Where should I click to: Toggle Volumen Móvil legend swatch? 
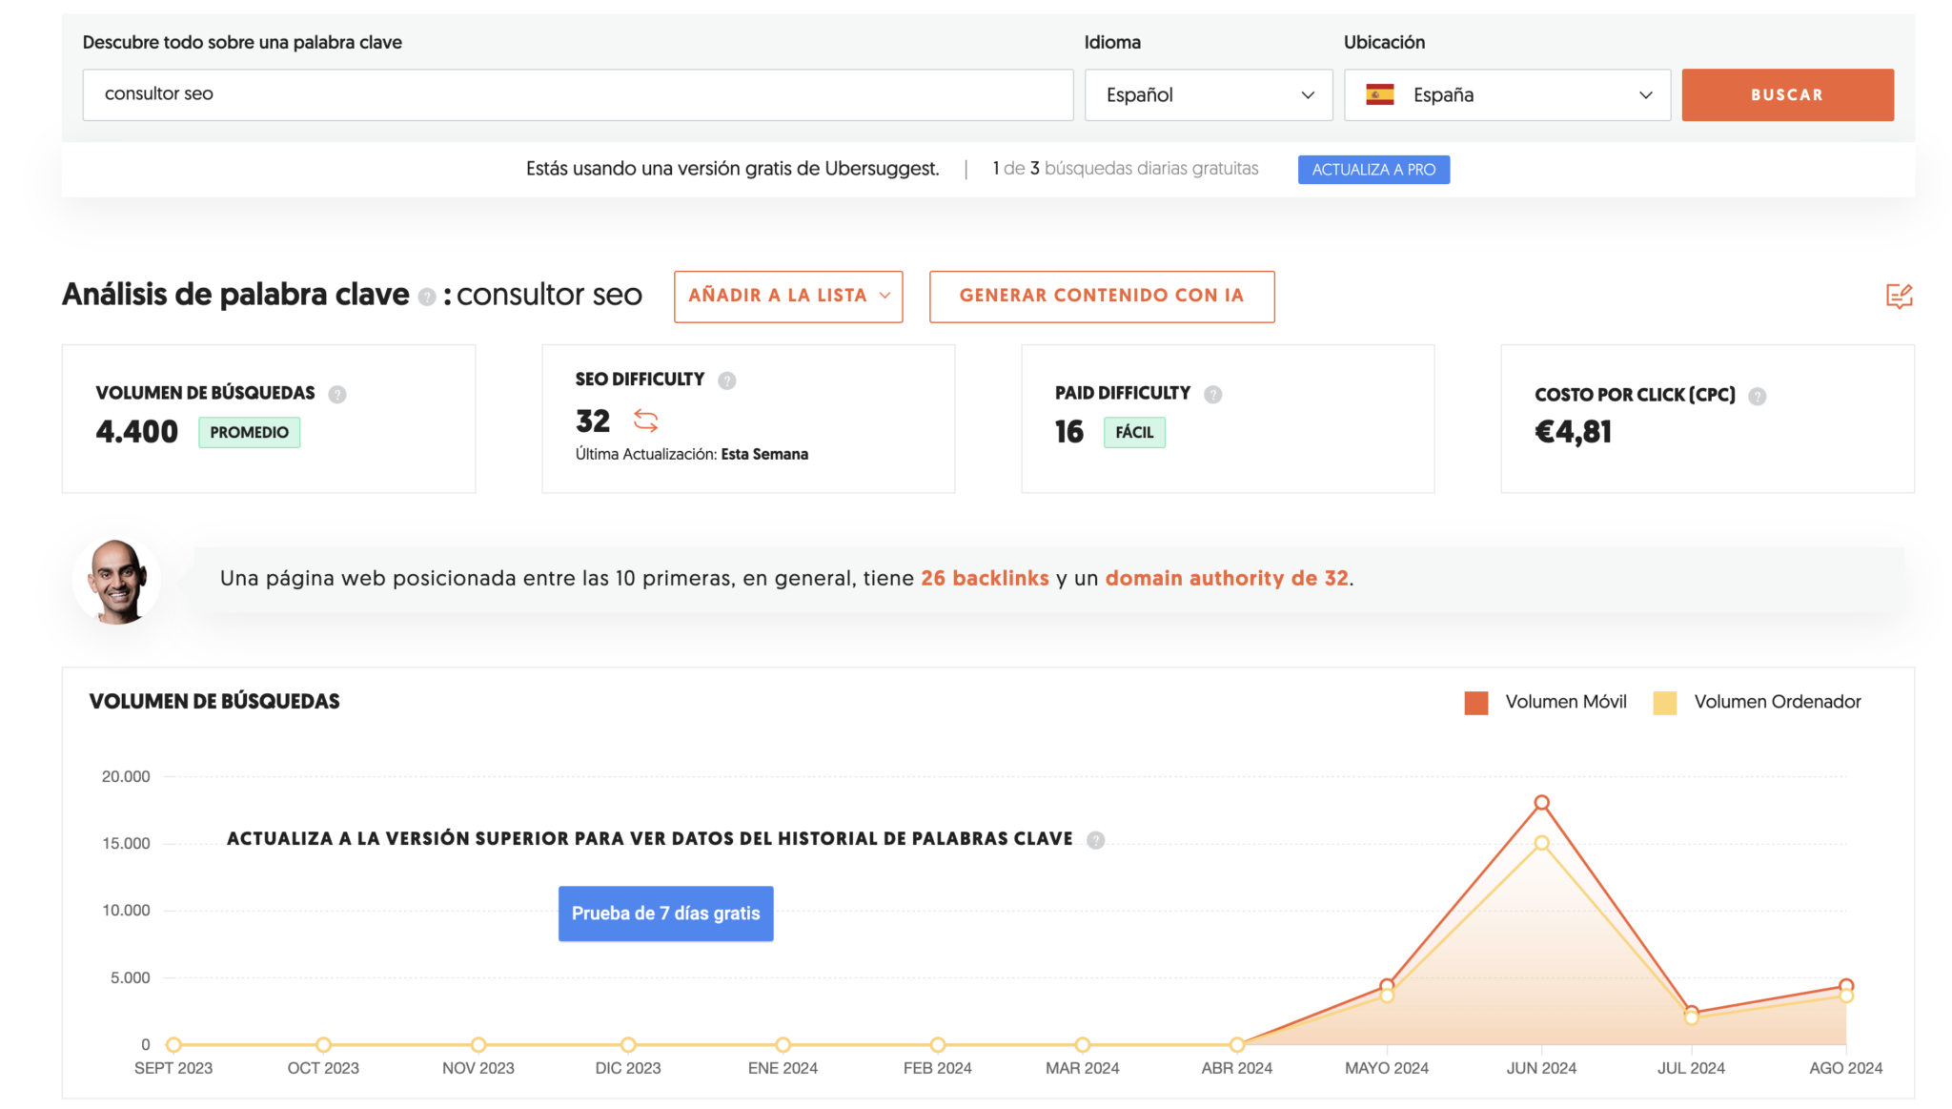(1475, 703)
